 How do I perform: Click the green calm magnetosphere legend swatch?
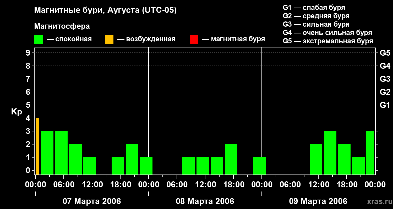point(38,39)
